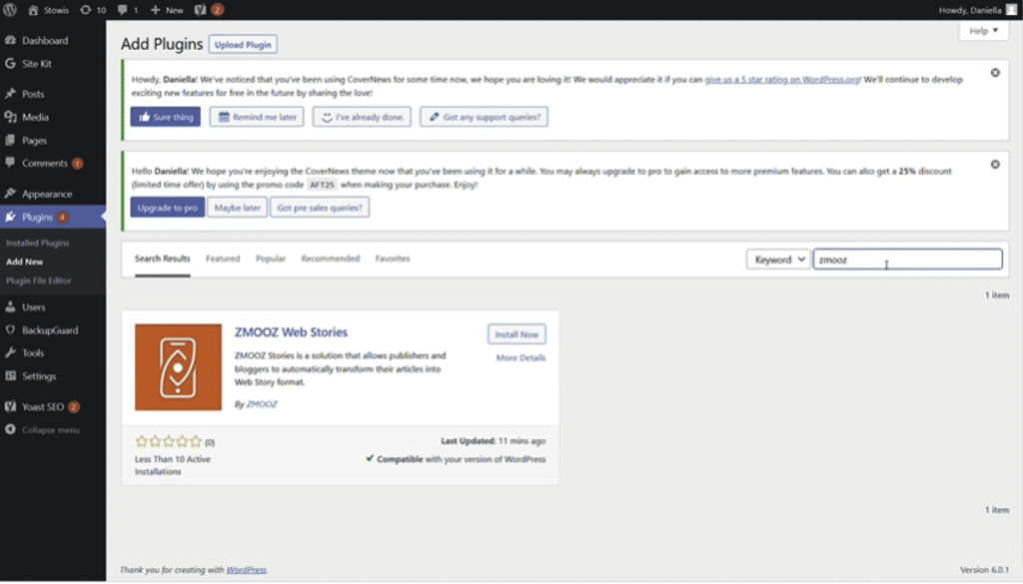Select Add New plugin submenu

click(25, 262)
